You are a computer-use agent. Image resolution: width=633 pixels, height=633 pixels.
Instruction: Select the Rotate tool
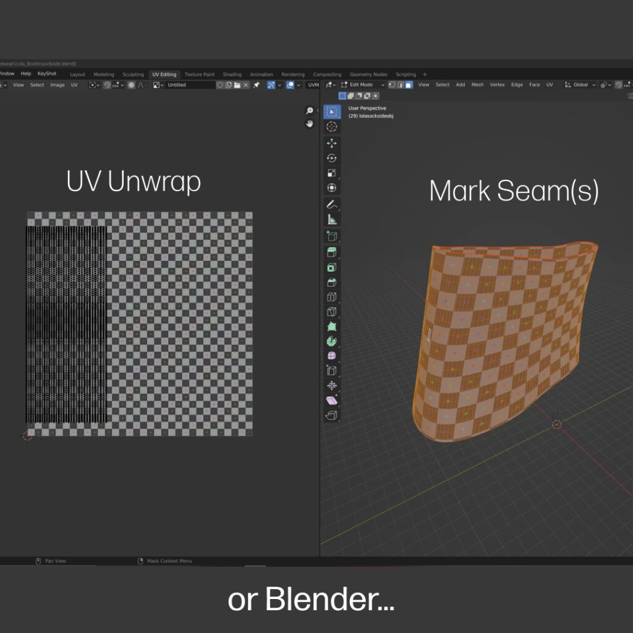332,158
